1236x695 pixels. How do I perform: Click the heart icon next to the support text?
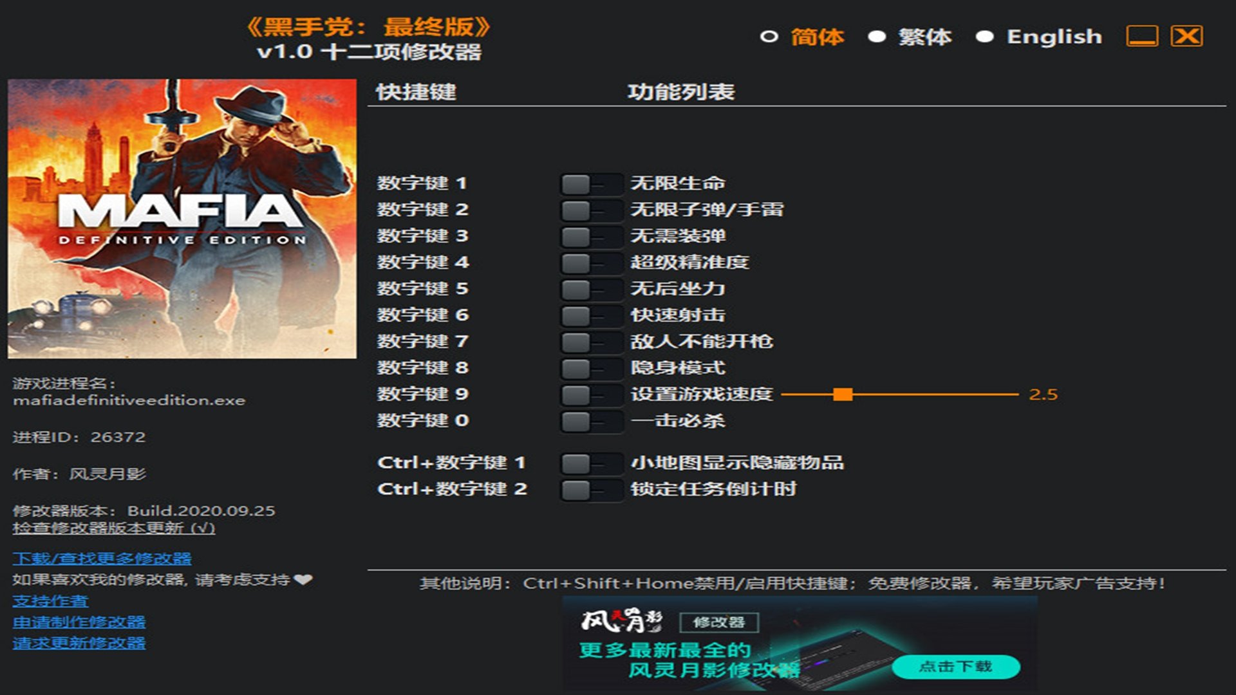[x=303, y=579]
